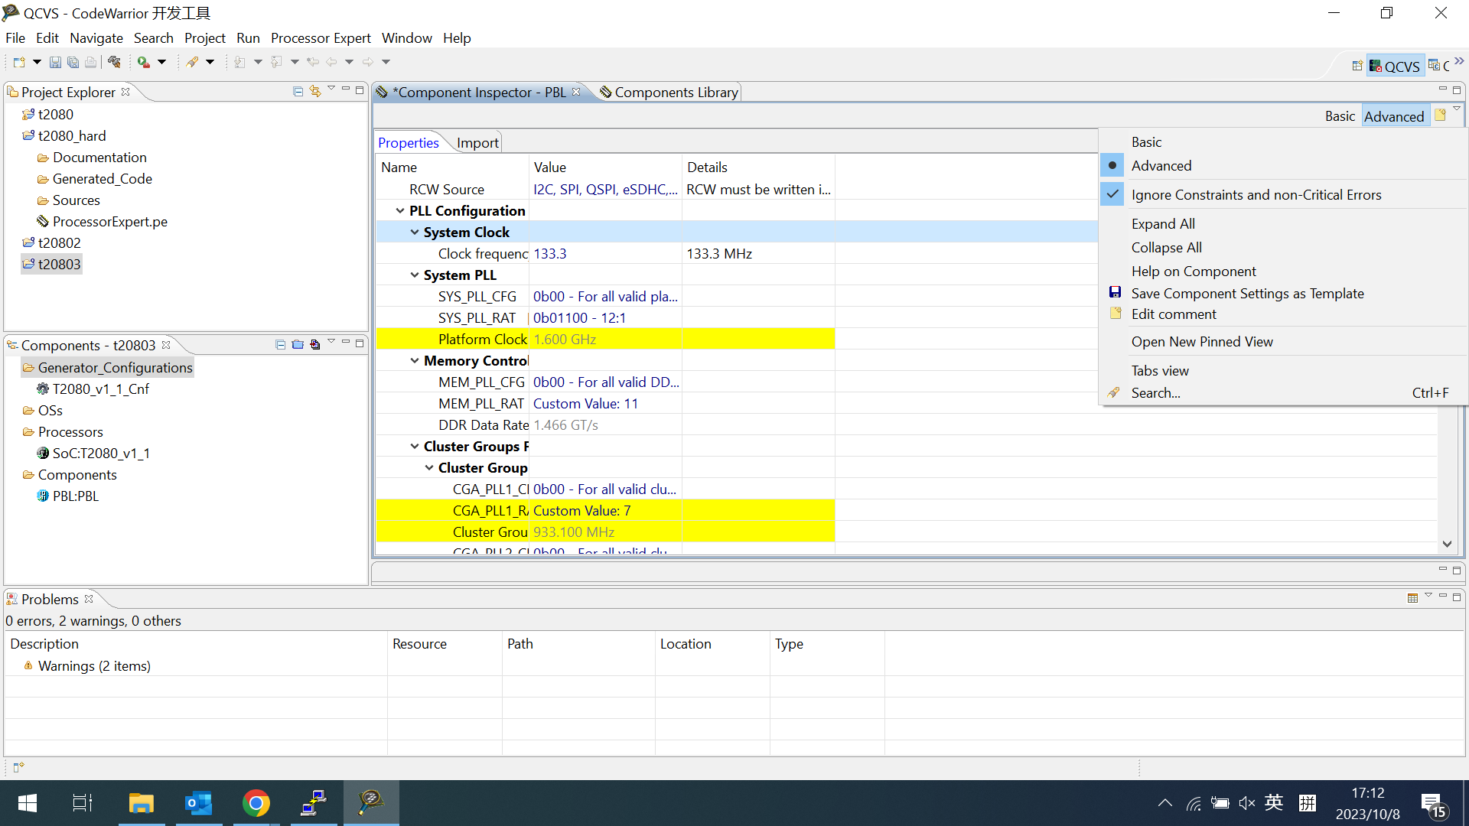Switch to the Import tab
This screenshot has height=826, width=1469.
[x=477, y=142]
